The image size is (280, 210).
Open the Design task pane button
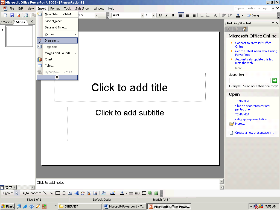pyautogui.click(x=253, y=15)
